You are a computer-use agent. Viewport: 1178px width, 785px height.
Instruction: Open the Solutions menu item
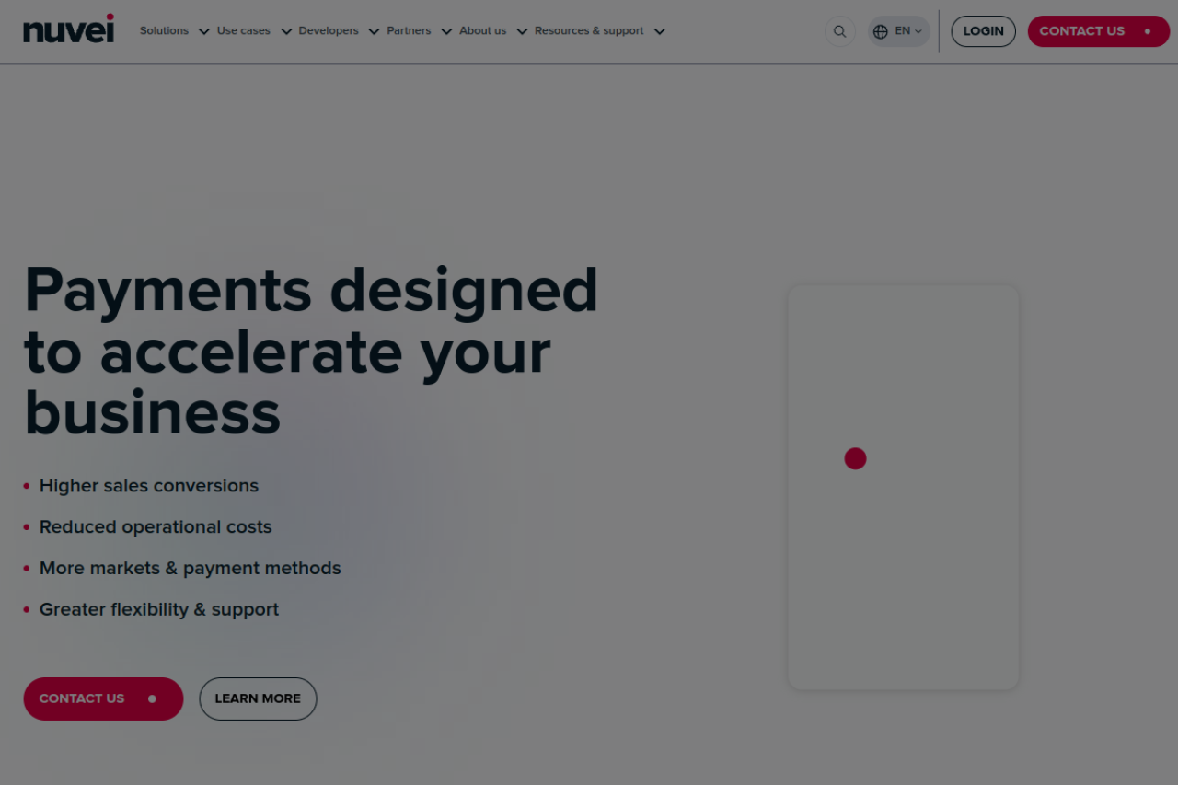(x=164, y=30)
